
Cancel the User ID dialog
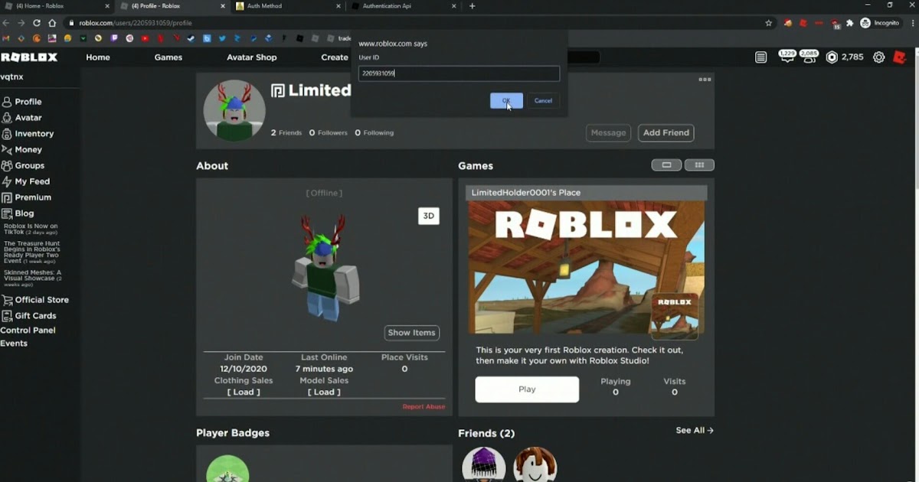(543, 101)
